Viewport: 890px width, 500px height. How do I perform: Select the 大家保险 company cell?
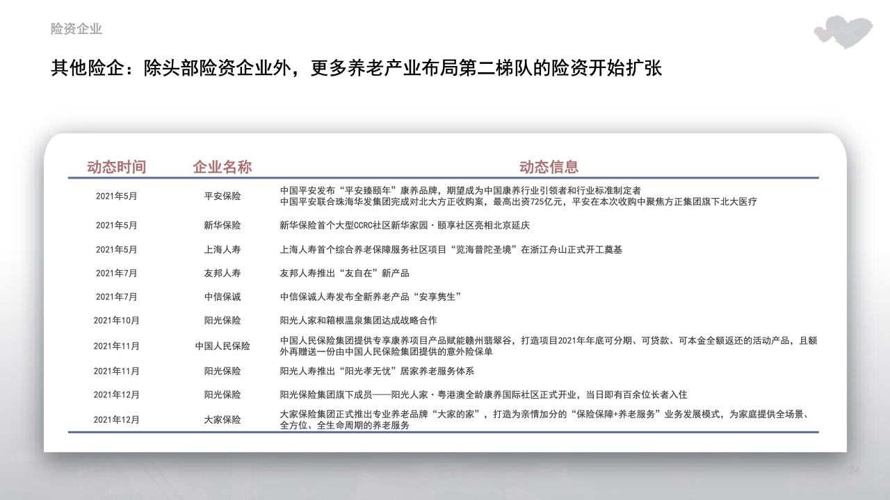click(222, 419)
